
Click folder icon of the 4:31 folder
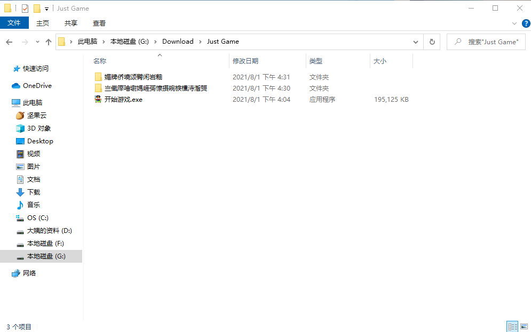click(x=98, y=77)
